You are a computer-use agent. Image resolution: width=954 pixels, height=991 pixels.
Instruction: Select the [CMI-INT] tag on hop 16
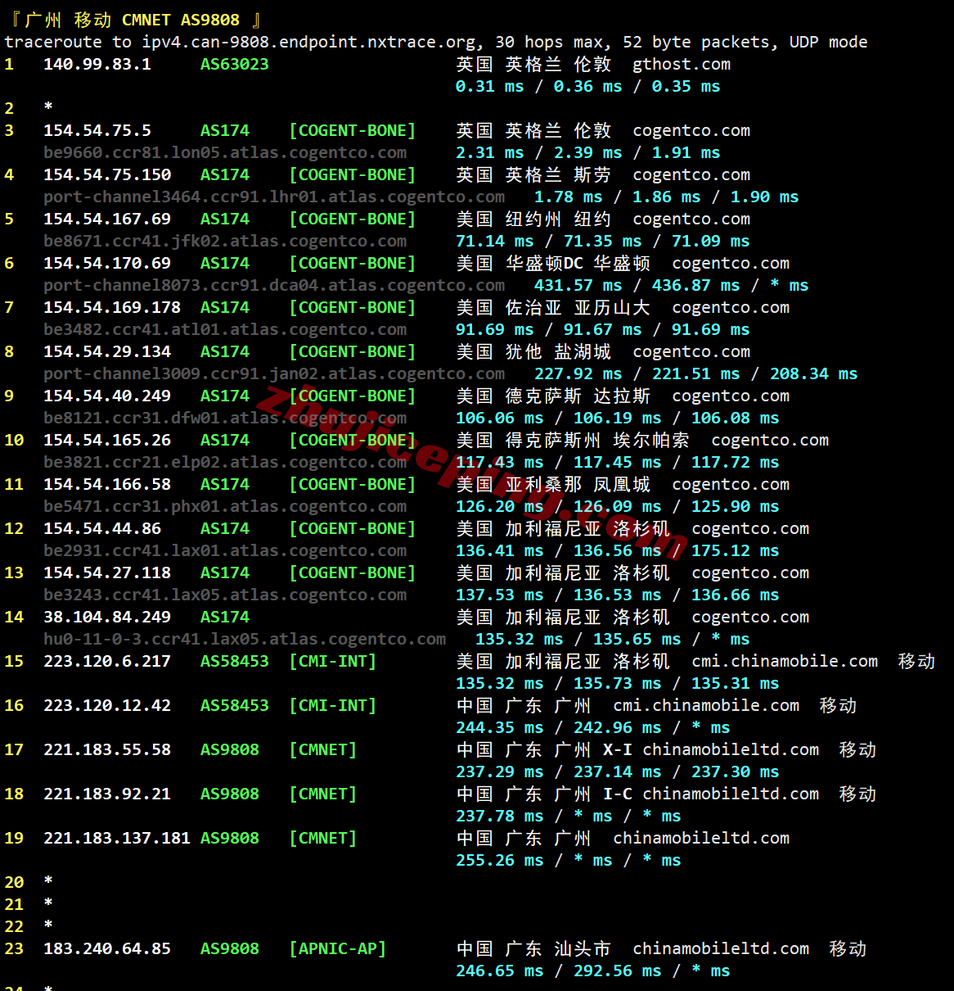click(x=332, y=705)
